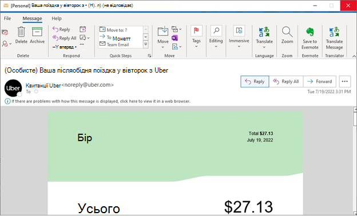The image size is (357, 216).
Task: Click the 'Бір' heading in receipt banner
Action: pos(85,138)
